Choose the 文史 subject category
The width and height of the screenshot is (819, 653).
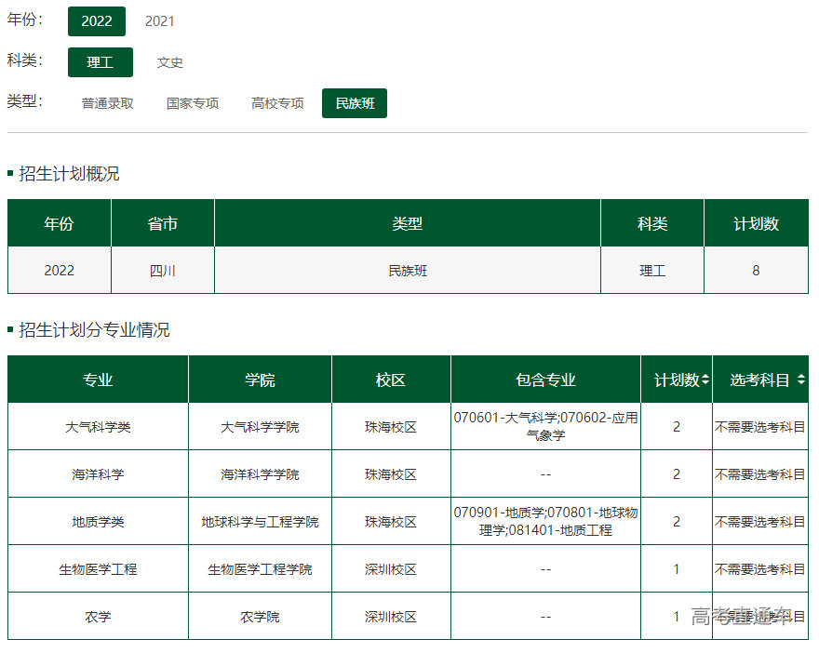[x=169, y=62]
